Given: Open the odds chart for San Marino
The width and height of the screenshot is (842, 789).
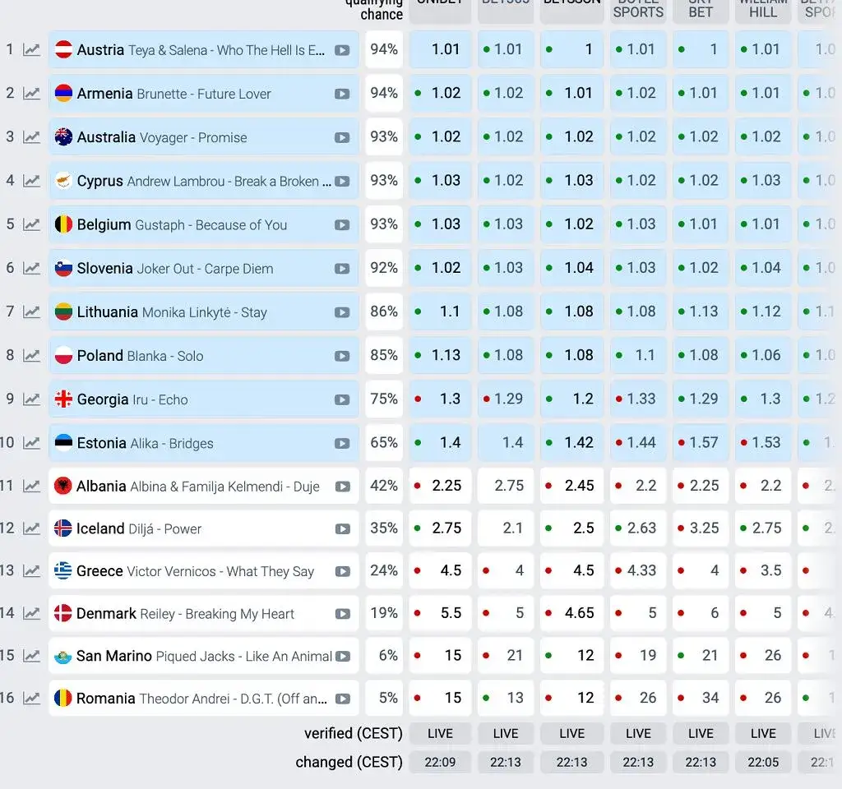Looking at the screenshot, I should 32,656.
